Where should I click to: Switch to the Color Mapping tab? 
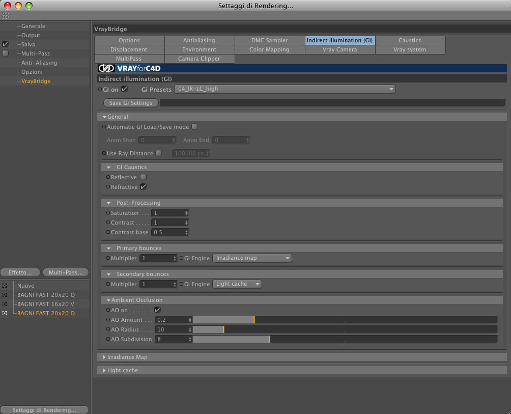coord(269,49)
